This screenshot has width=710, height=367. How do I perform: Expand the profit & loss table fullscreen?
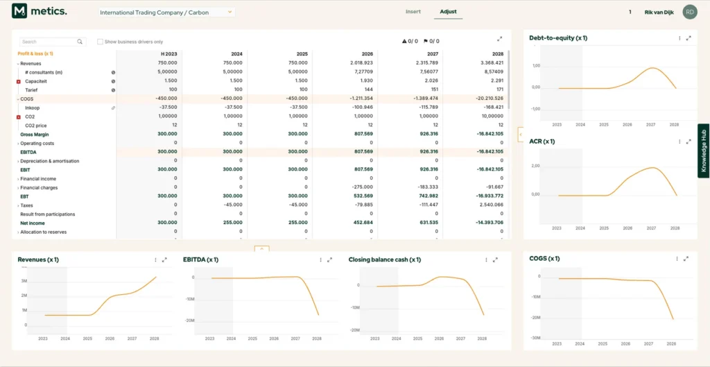tap(499, 39)
